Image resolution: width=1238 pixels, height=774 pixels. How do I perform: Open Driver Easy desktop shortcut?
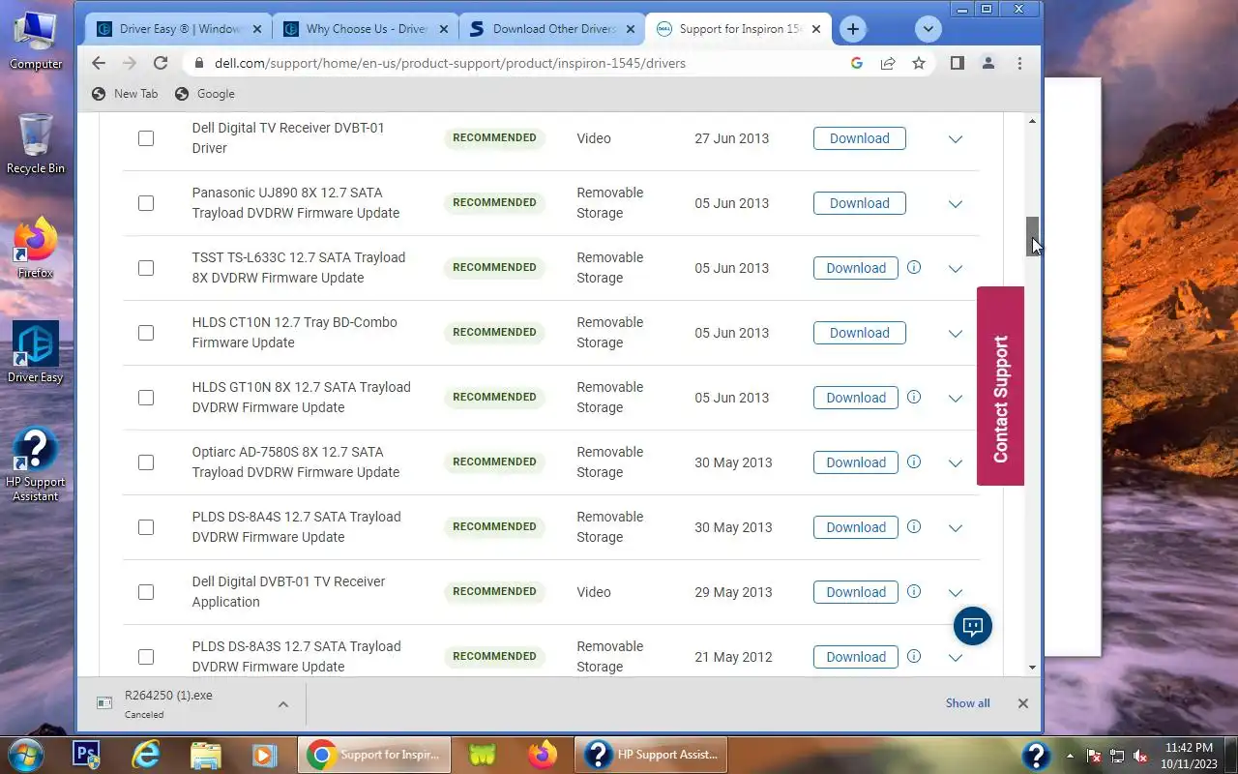36,352
